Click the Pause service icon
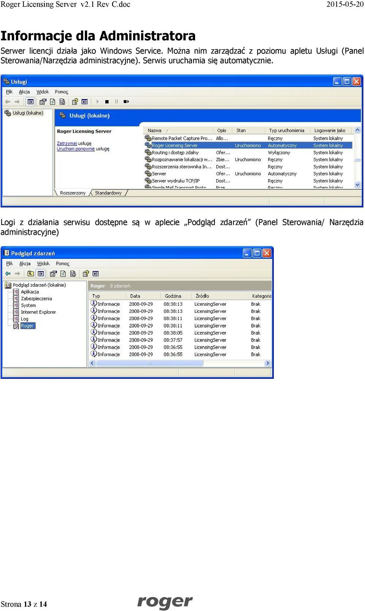 (x=116, y=102)
